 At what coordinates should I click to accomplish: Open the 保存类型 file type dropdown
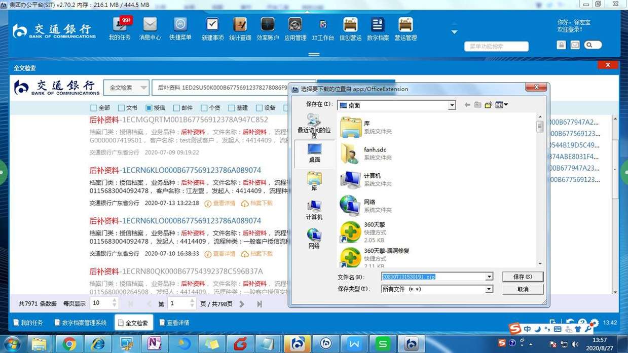tap(489, 289)
